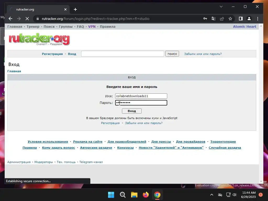Click the forward navigation arrow
Image resolution: width=268 pixels, height=201 pixels.
pyautogui.click(x=19, y=19)
